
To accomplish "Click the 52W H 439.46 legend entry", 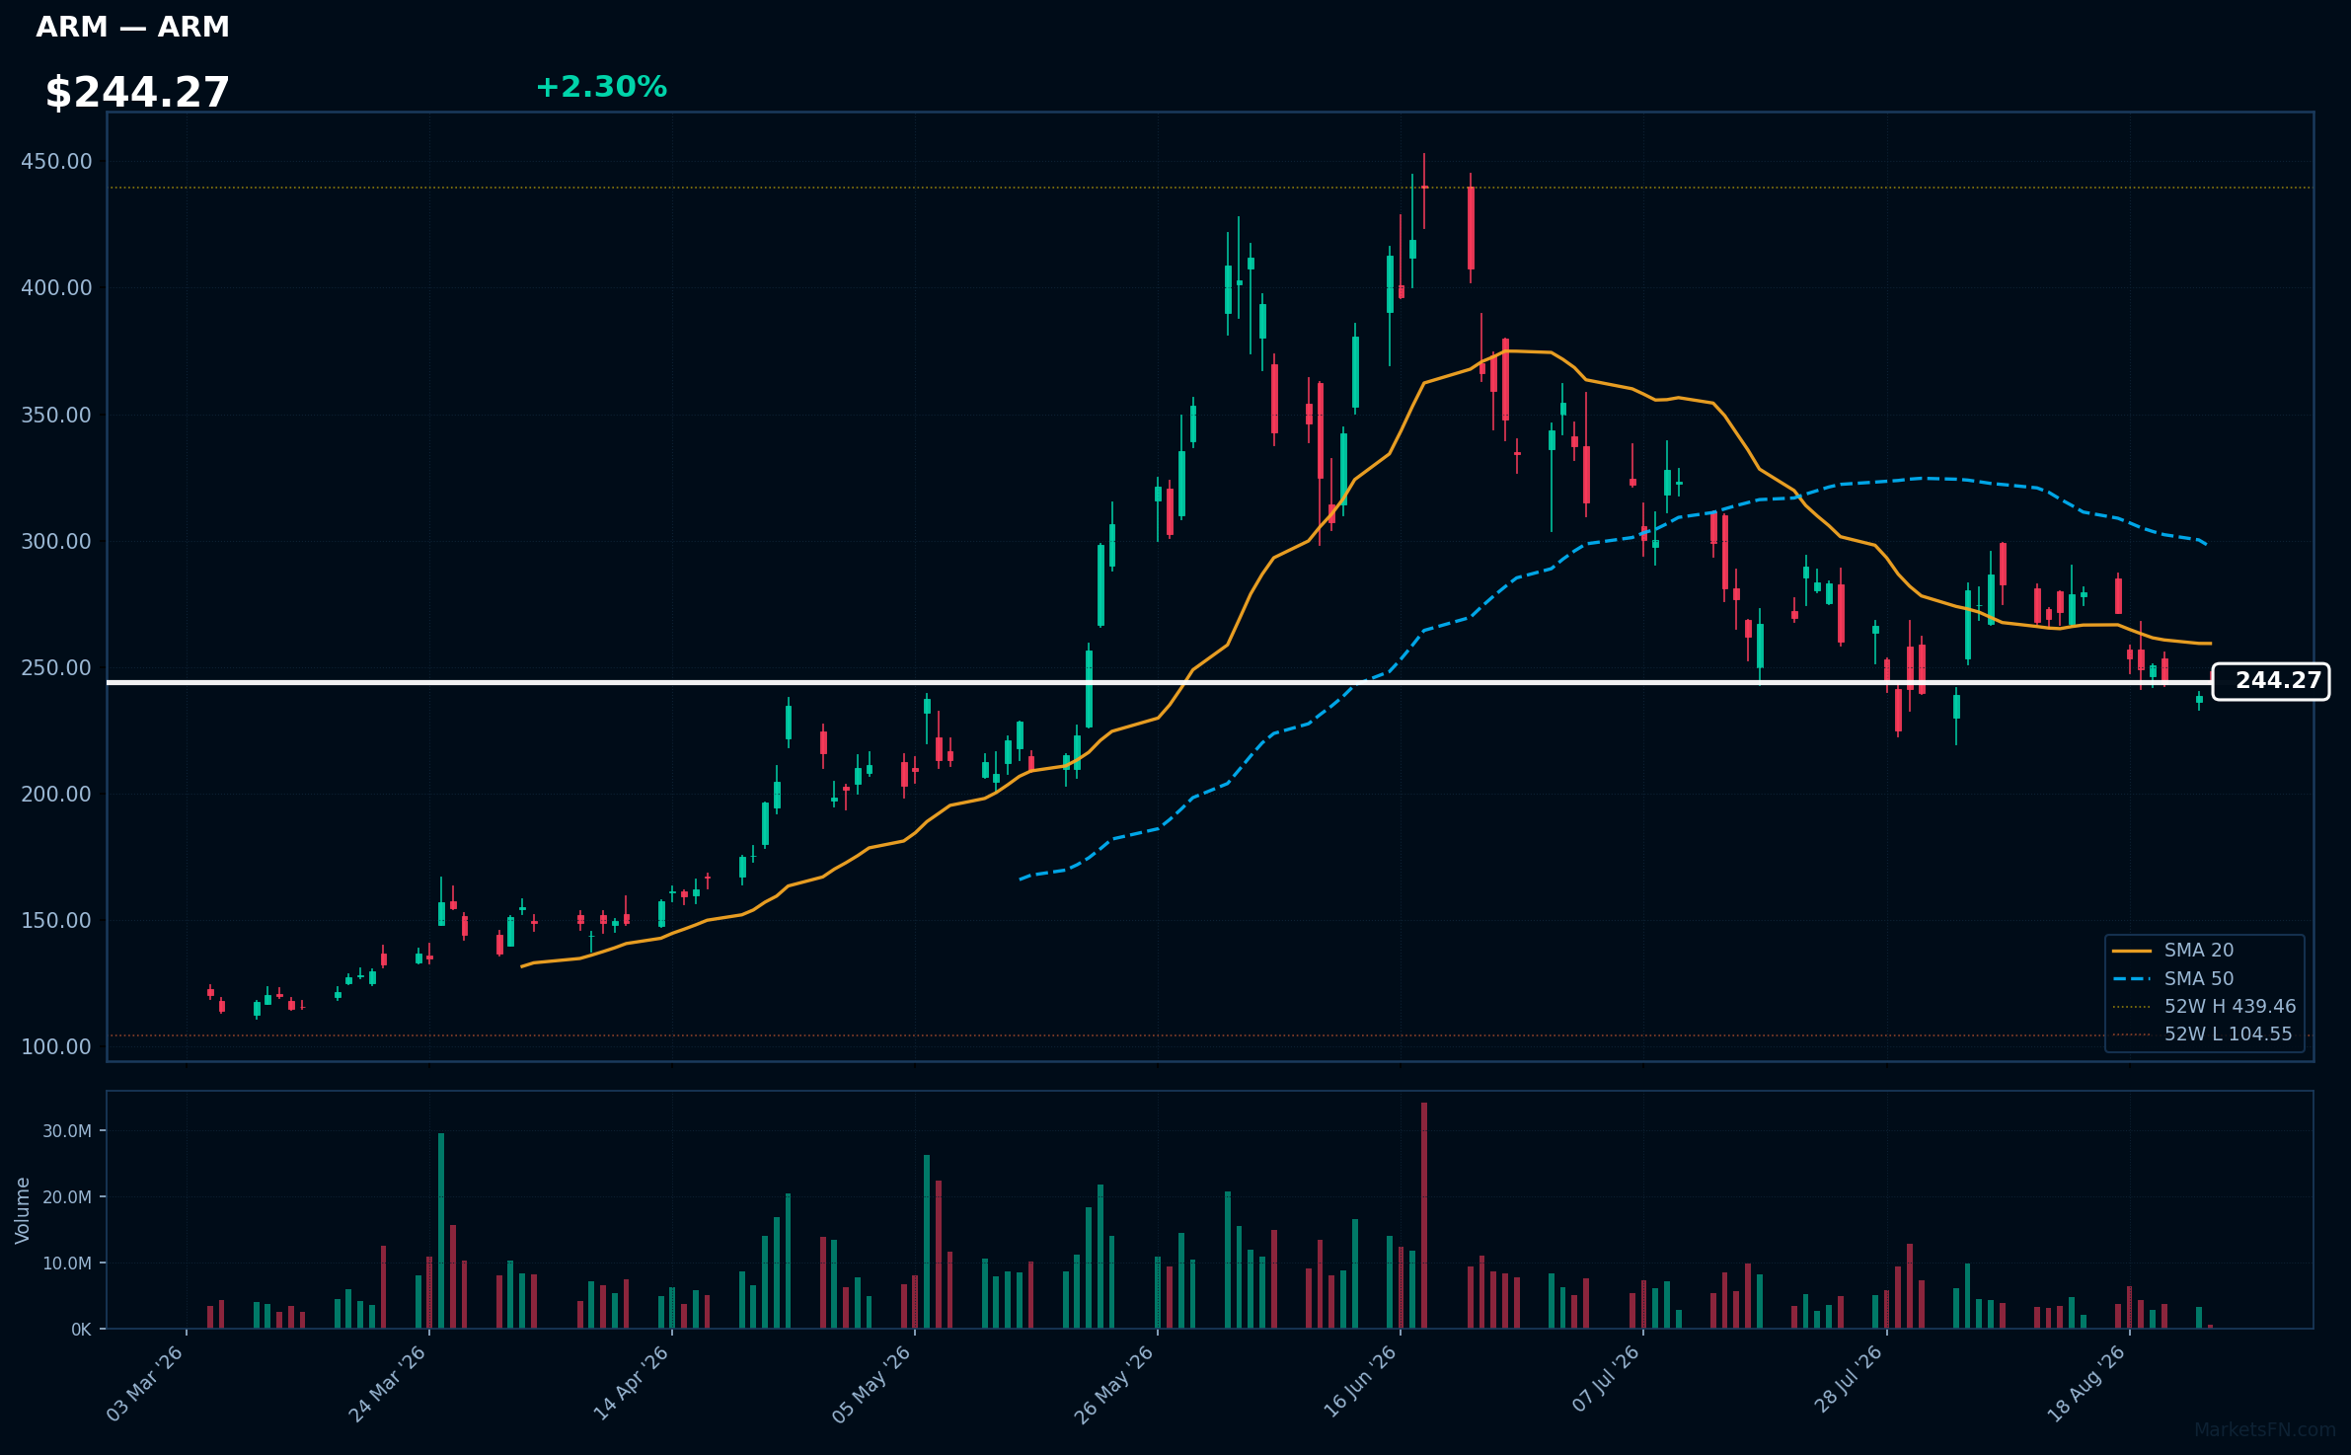I will click(2205, 1007).
